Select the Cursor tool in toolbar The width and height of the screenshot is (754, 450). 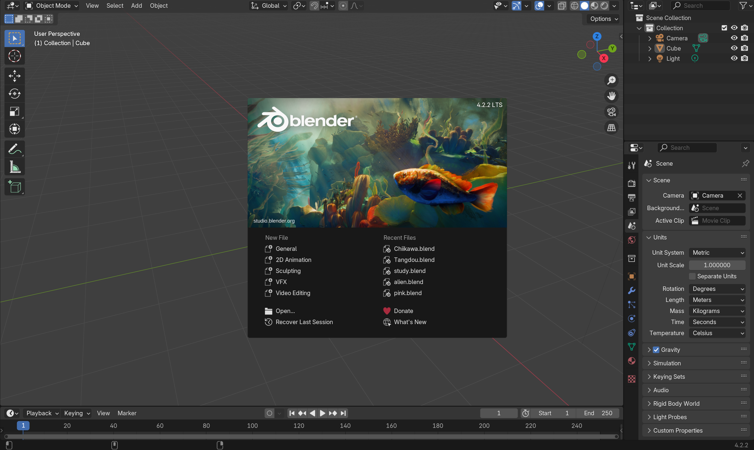point(14,56)
